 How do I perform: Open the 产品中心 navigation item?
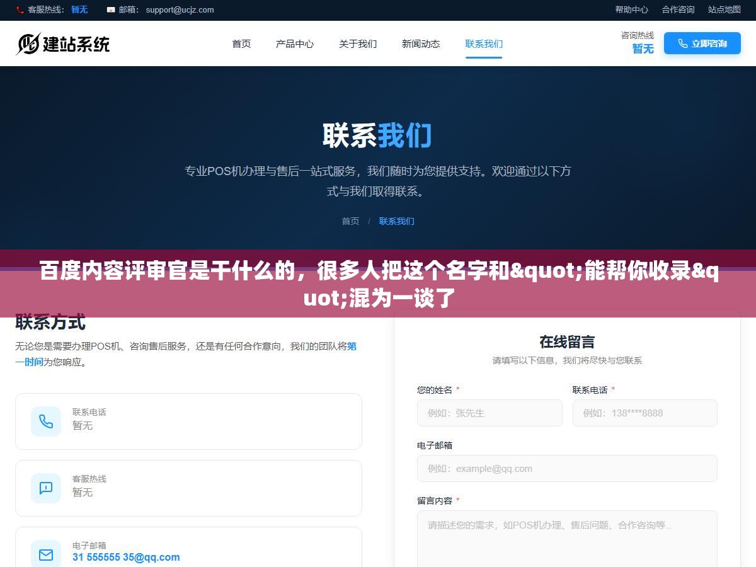pos(295,43)
